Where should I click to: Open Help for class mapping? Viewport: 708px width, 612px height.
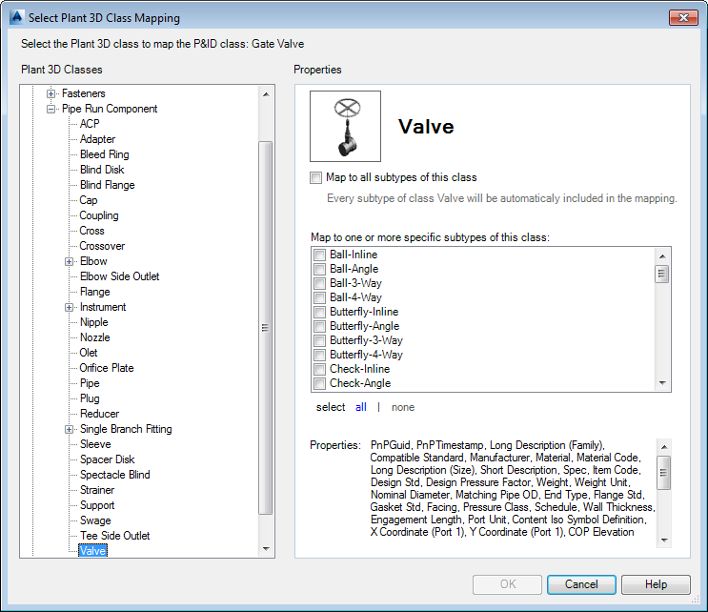click(x=657, y=584)
